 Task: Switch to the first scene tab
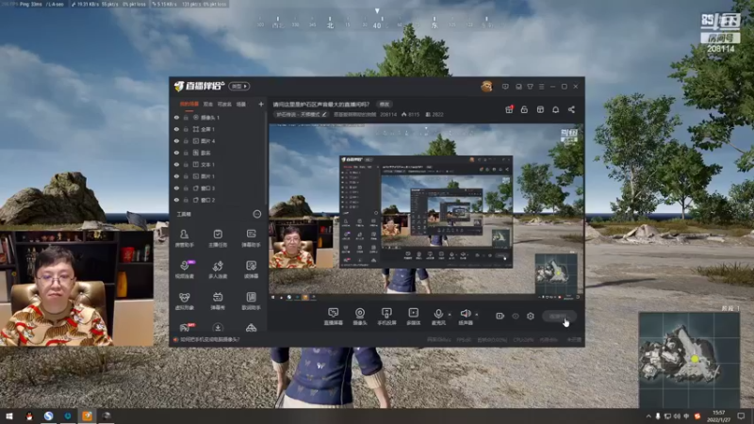point(189,104)
